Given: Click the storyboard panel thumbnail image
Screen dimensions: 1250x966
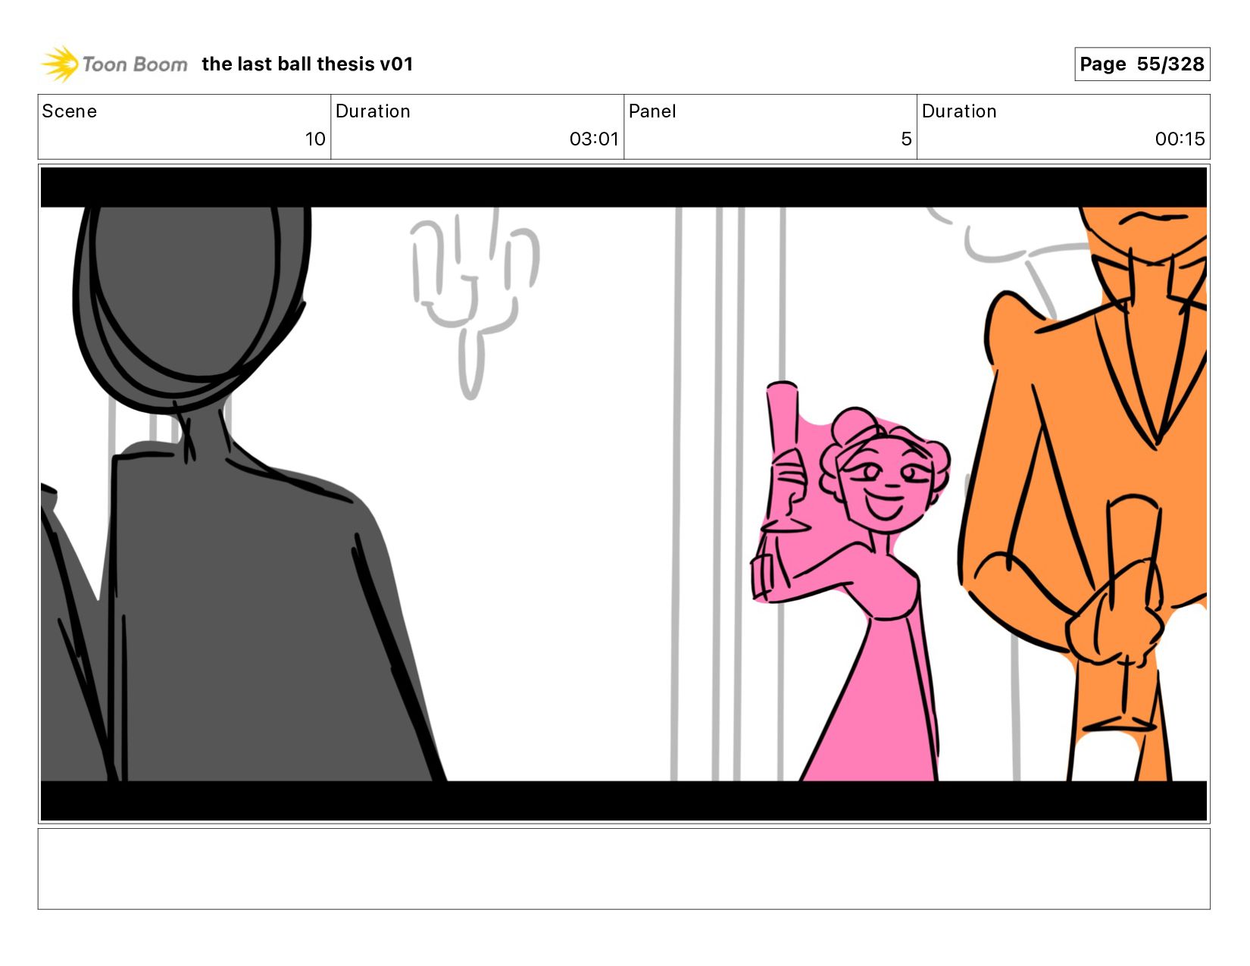Looking at the screenshot, I should (623, 494).
